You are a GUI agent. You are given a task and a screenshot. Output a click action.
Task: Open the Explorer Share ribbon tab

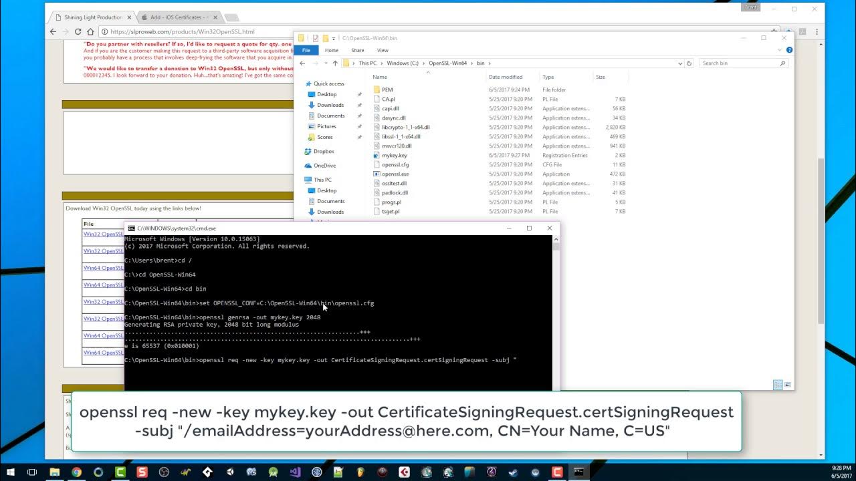click(x=358, y=50)
